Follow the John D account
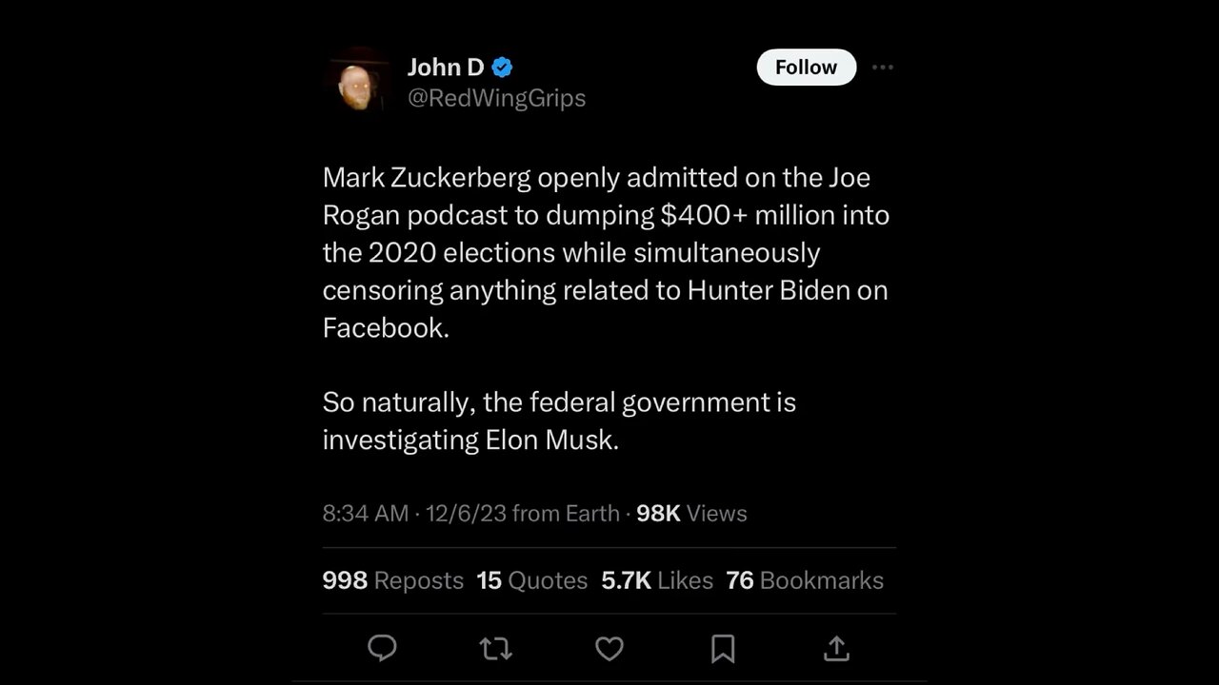 point(806,68)
